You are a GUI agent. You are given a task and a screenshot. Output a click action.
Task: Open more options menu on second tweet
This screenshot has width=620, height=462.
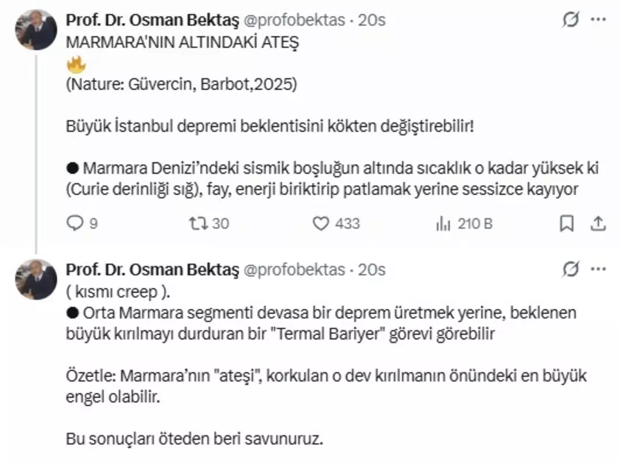coord(598,269)
